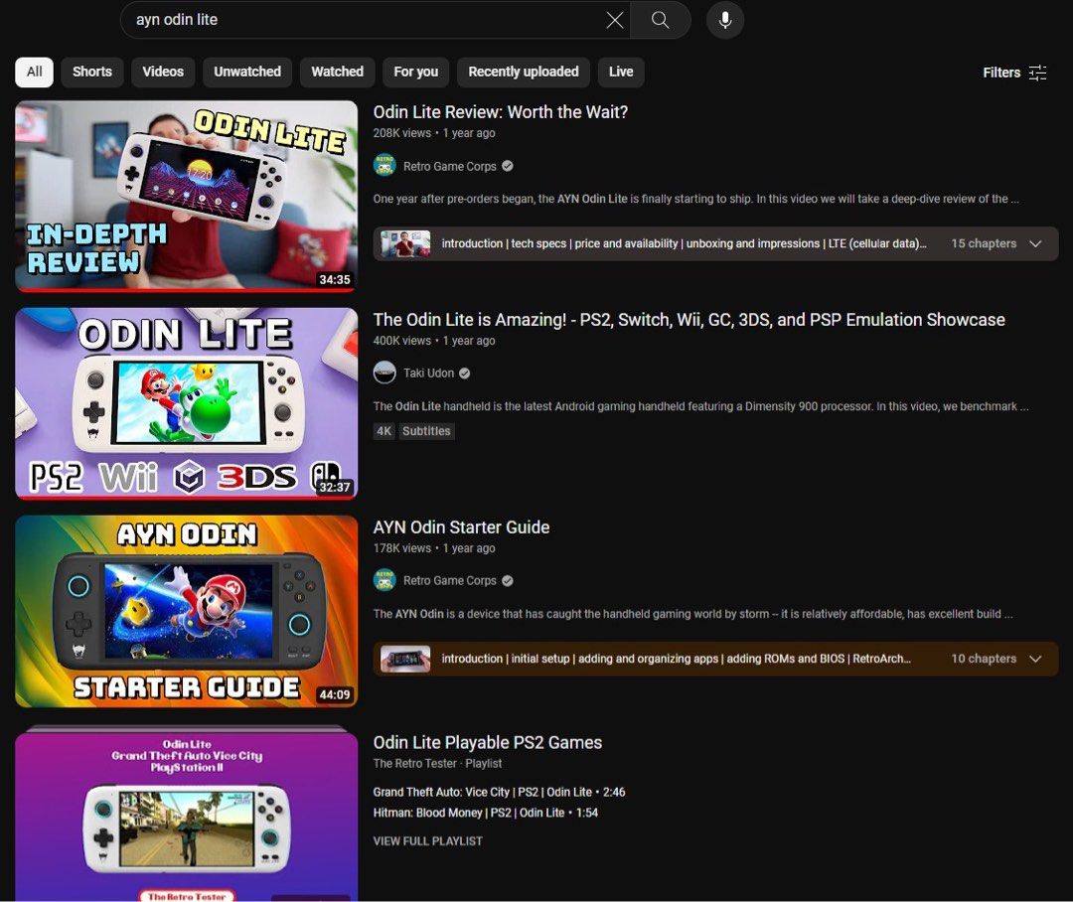
Task: Open Retro Game Corps channel name under Starter Guide
Action: (x=450, y=580)
